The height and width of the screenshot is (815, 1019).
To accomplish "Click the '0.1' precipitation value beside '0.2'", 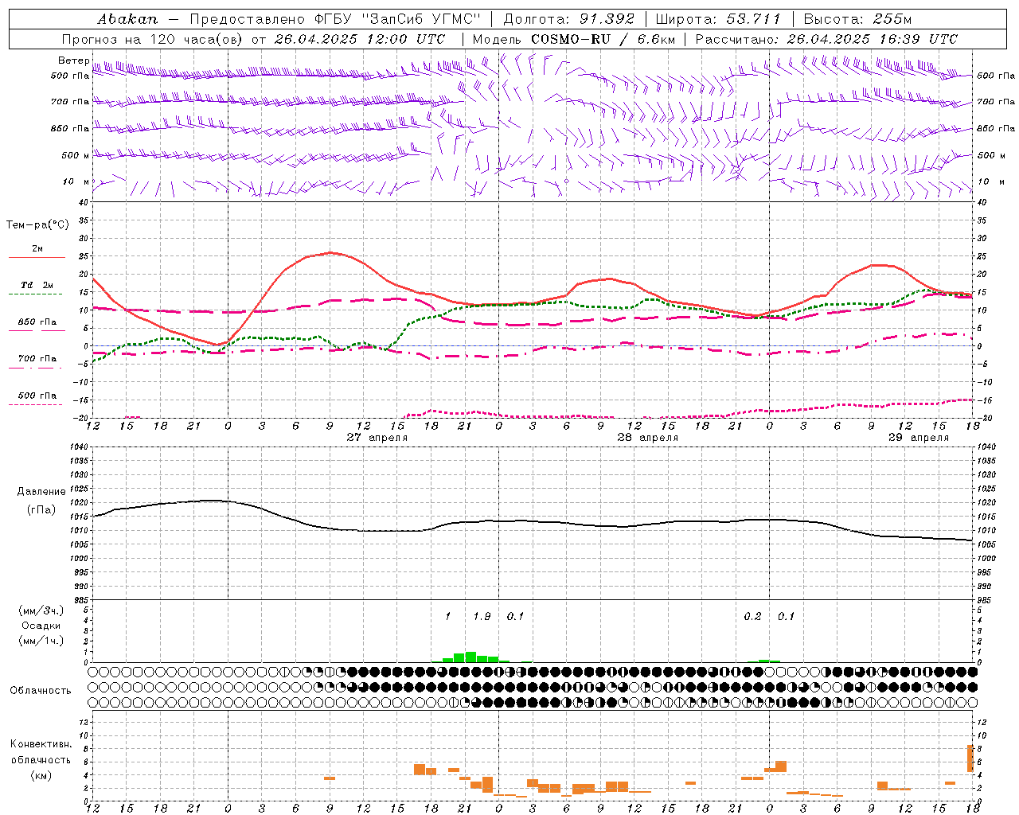I will 786,616.
